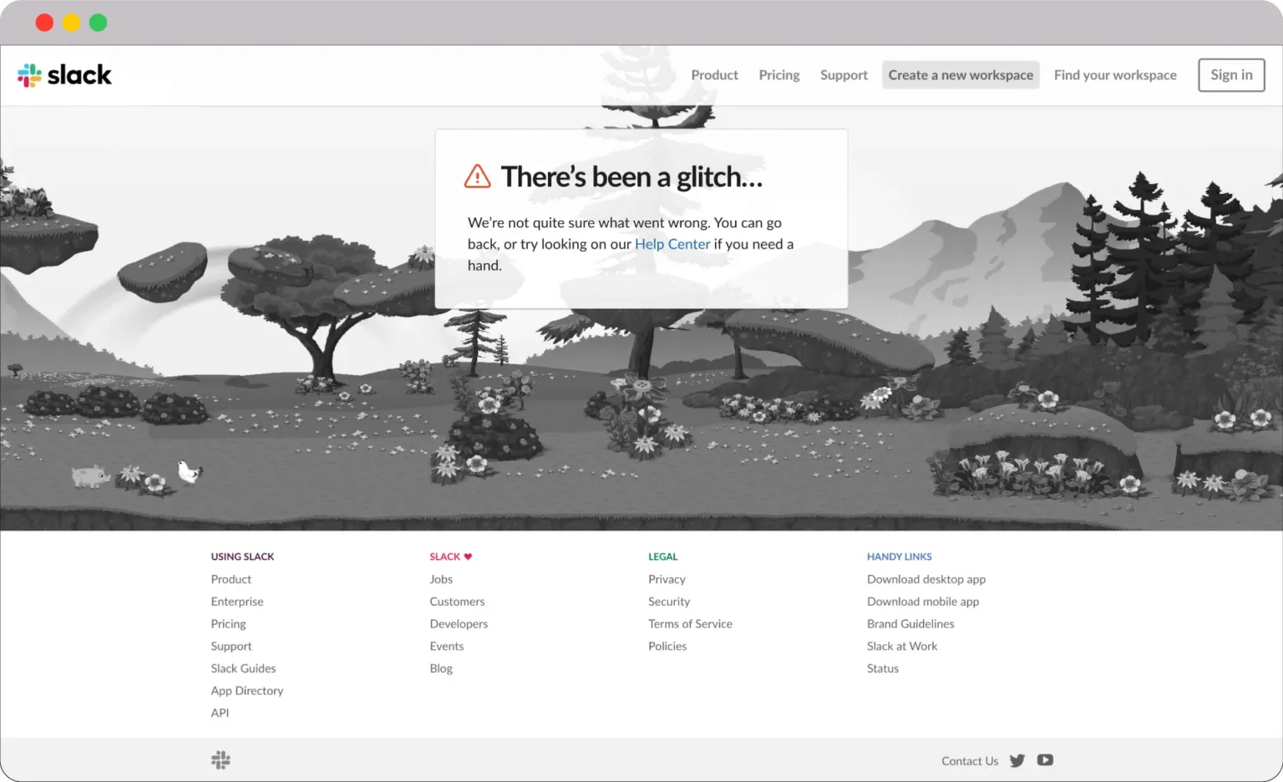Open Pricing in the top navigation

[779, 75]
